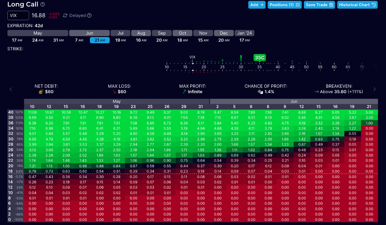Click the 35C strike marker on slider

pyautogui.click(x=259, y=58)
